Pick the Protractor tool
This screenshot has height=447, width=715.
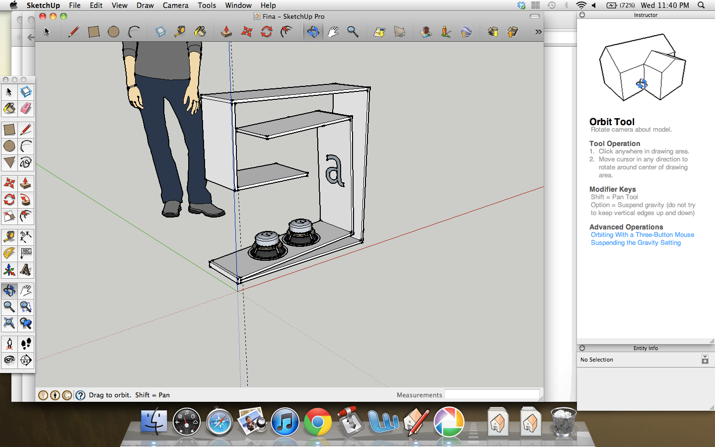[9, 253]
